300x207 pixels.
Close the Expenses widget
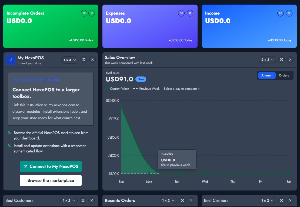tap(190, 13)
